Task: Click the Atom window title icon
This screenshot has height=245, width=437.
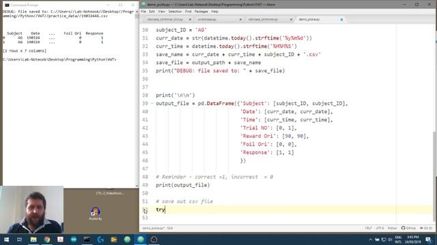Action: [x=143, y=5]
